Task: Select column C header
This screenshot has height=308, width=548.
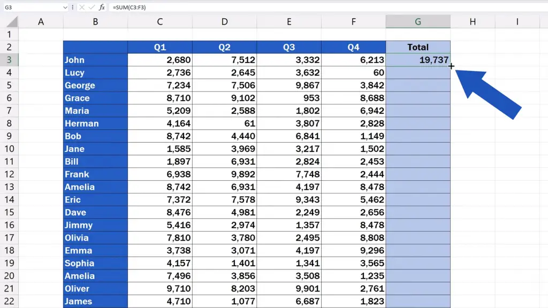Action: (x=159, y=21)
